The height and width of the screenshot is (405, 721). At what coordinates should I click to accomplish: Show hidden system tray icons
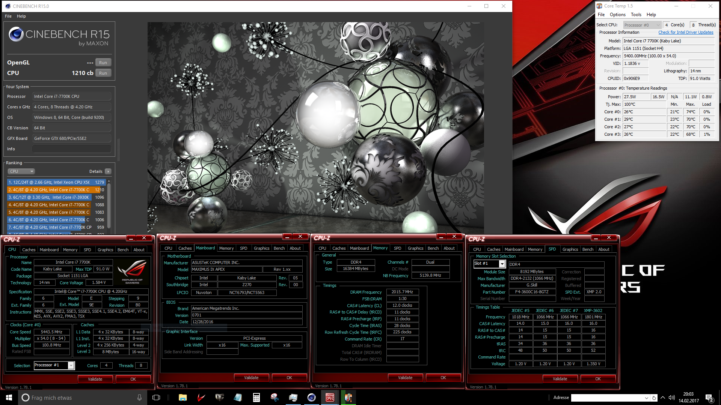coord(663,397)
